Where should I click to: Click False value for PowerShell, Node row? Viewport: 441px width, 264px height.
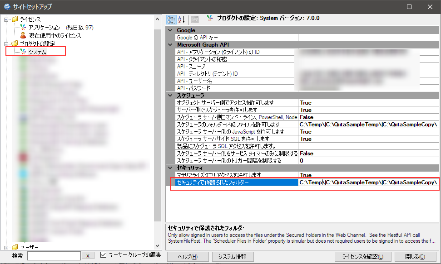coord(368,117)
